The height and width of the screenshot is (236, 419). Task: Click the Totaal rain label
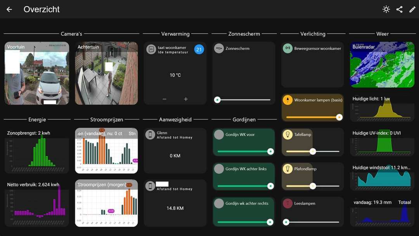point(405,202)
